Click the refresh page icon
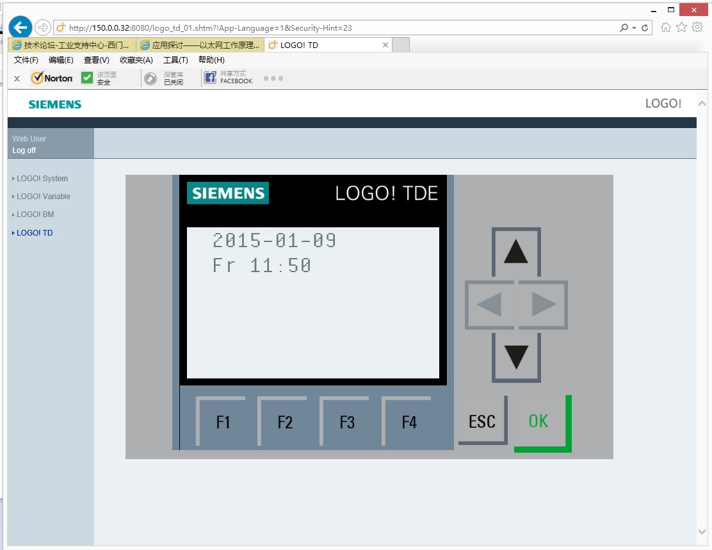The width and height of the screenshot is (712, 550). click(644, 28)
